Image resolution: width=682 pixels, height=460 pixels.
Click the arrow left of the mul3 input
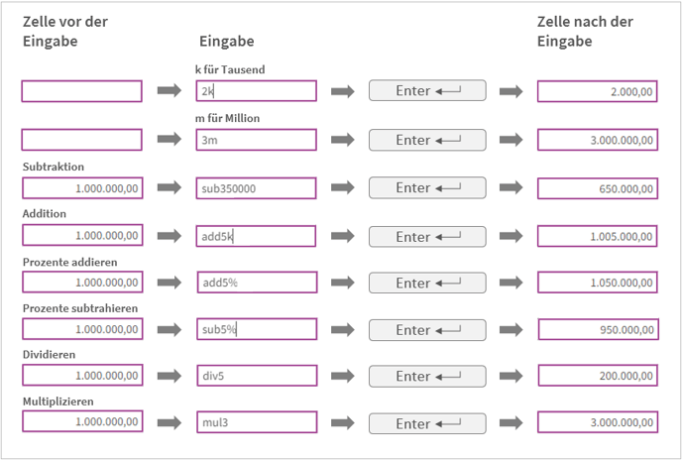(170, 422)
